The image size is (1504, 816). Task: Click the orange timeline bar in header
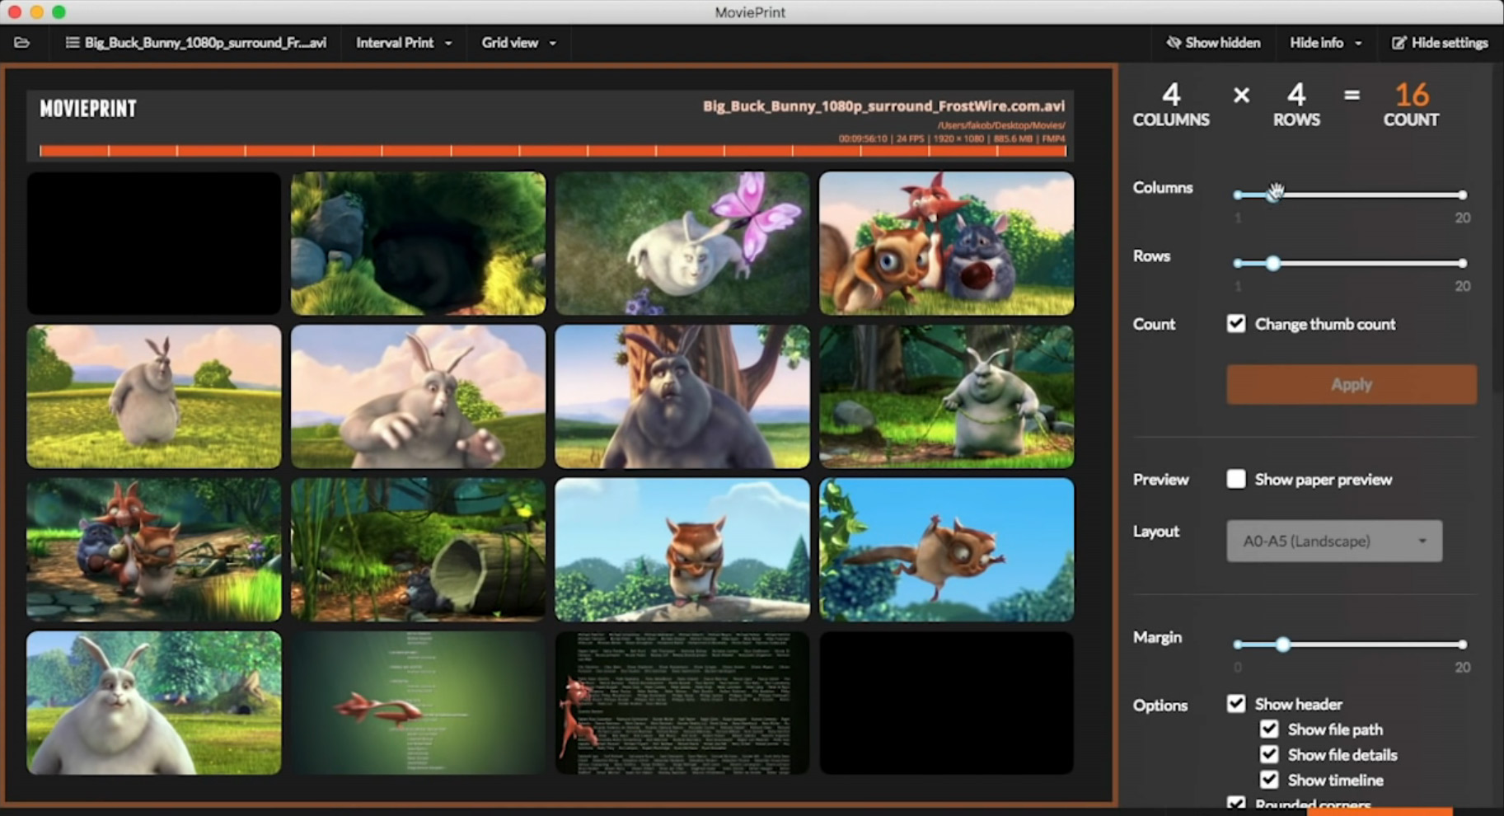[x=552, y=151]
